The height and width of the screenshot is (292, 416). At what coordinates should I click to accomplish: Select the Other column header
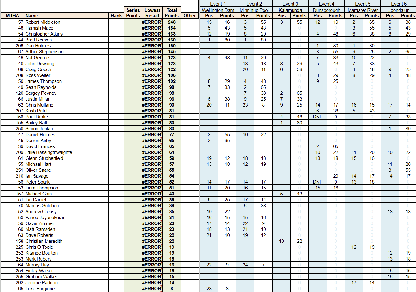190,16
